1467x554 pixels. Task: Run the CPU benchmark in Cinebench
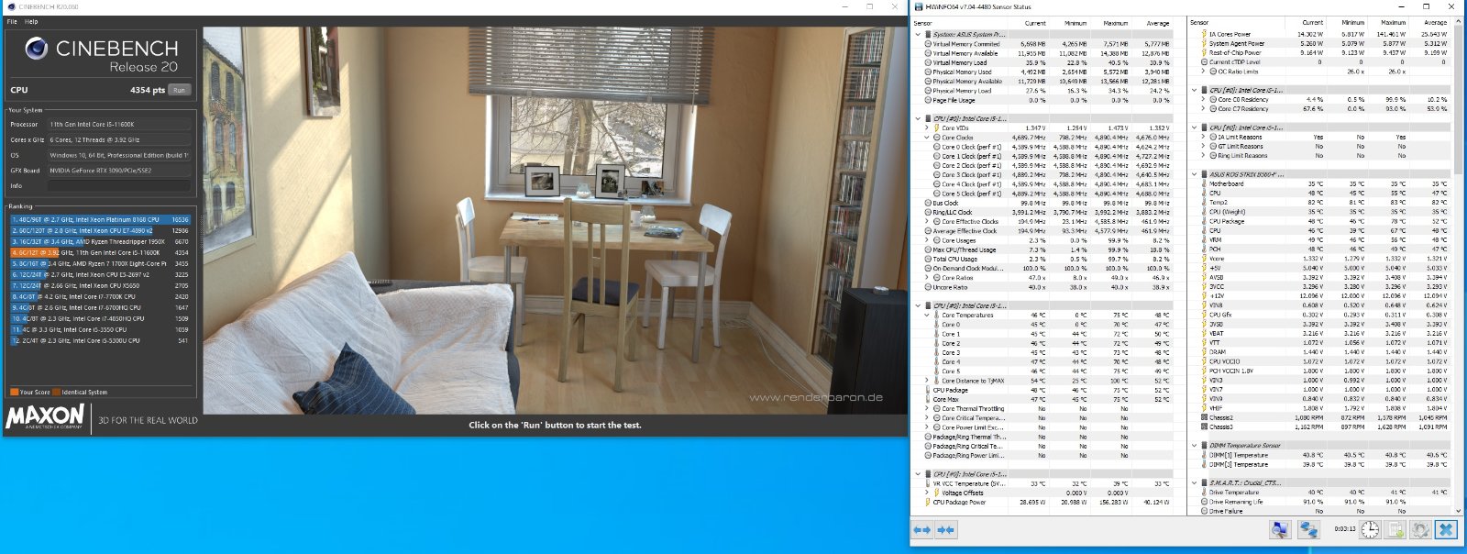pos(179,90)
